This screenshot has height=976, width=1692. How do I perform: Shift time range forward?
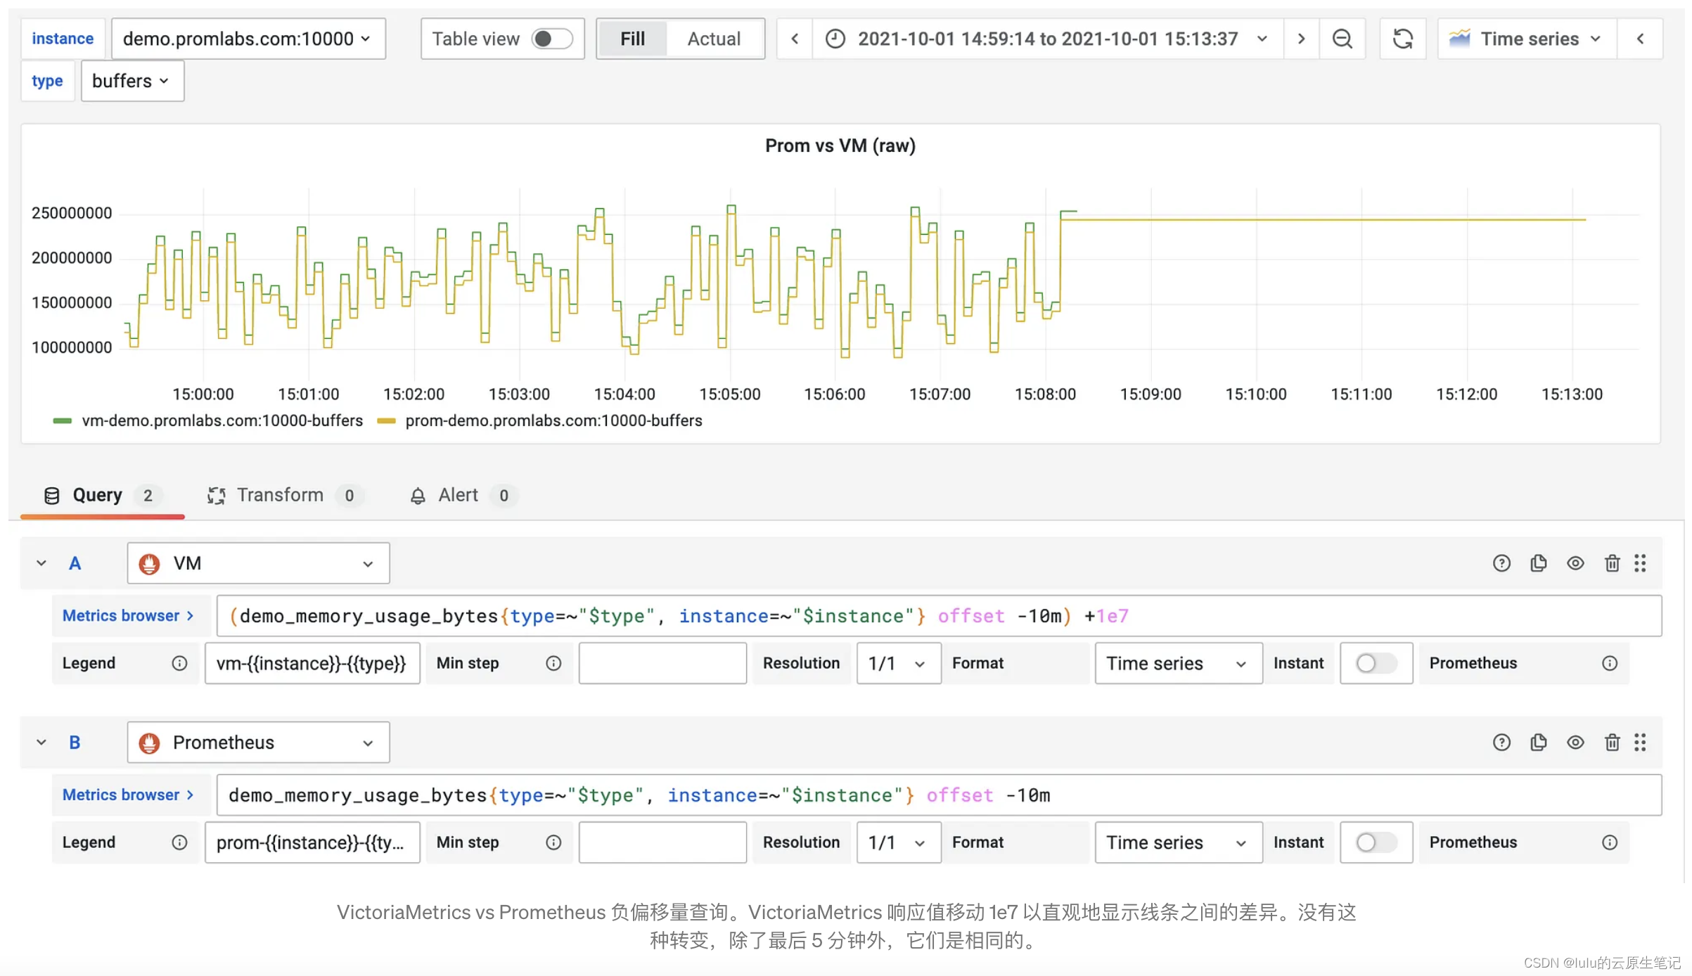(x=1301, y=39)
